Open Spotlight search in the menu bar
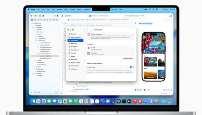This screenshot has height=115, width=202. click(153, 9)
